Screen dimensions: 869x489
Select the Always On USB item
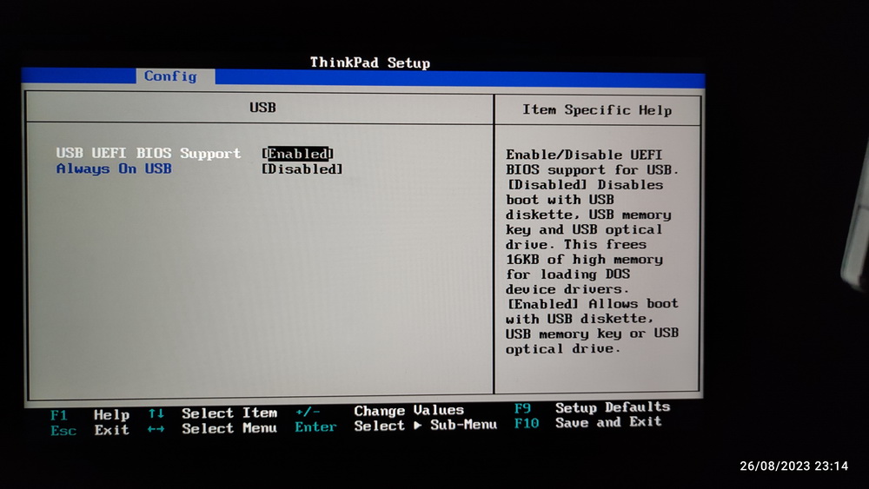(x=114, y=169)
